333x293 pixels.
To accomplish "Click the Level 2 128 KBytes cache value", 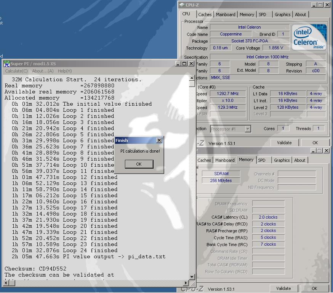I will [x=288, y=107].
